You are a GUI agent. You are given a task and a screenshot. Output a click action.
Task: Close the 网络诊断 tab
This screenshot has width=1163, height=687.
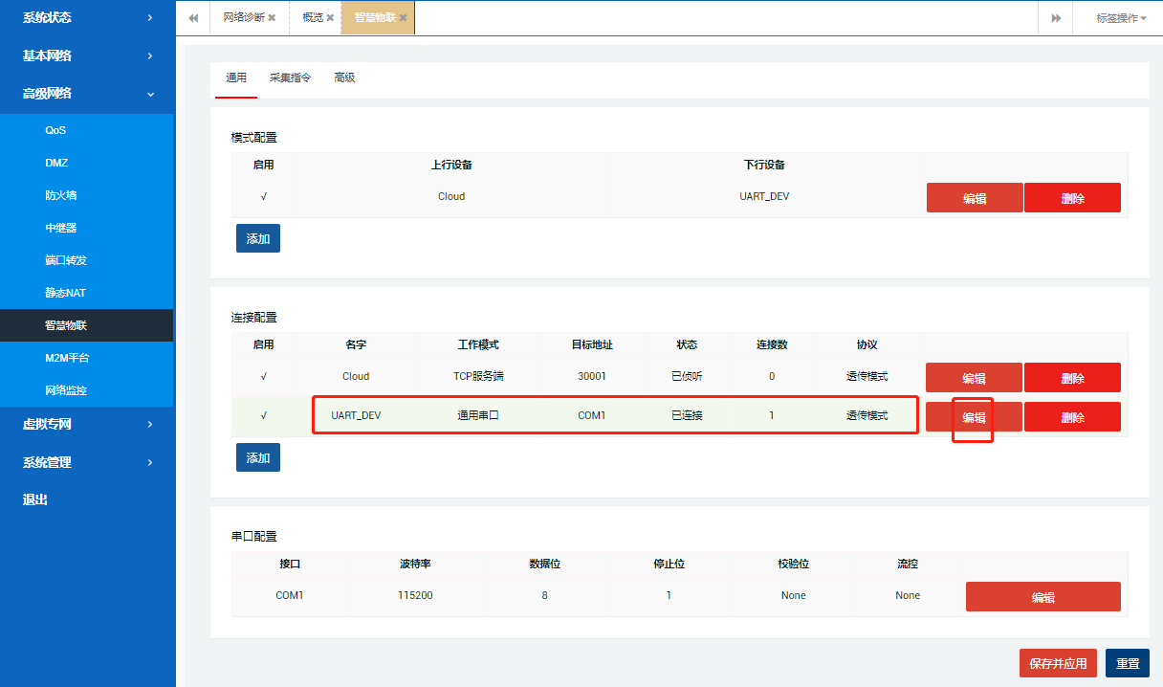click(x=272, y=18)
